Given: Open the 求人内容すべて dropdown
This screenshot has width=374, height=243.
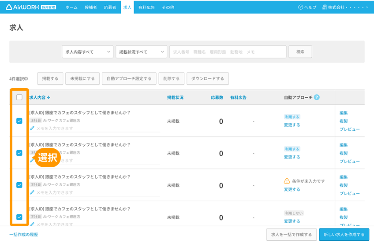Looking at the screenshot, I should [87, 52].
